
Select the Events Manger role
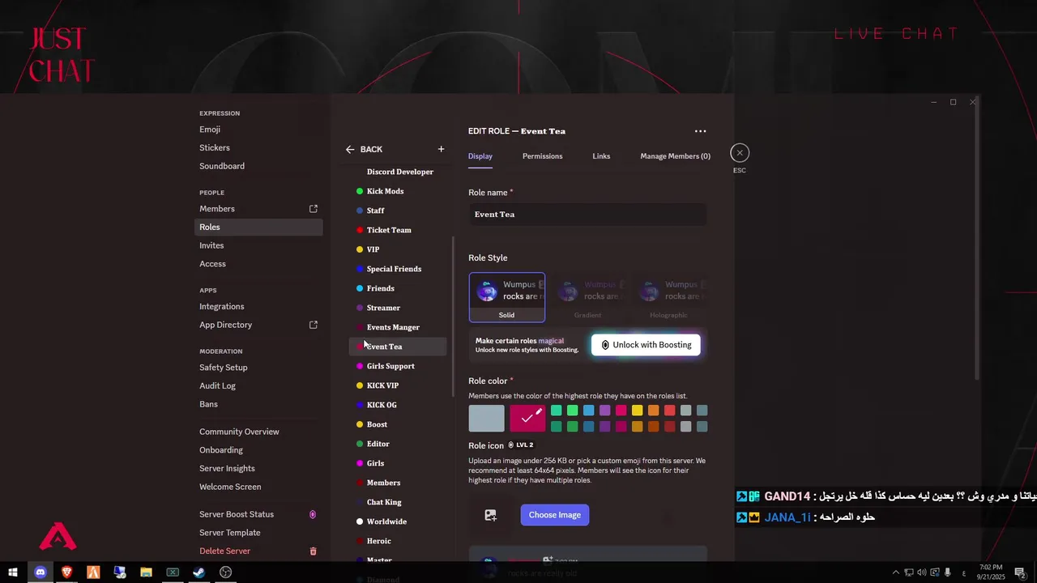click(x=398, y=327)
